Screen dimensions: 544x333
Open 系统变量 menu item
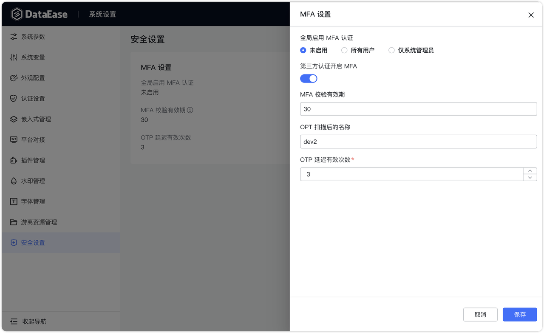point(61,57)
